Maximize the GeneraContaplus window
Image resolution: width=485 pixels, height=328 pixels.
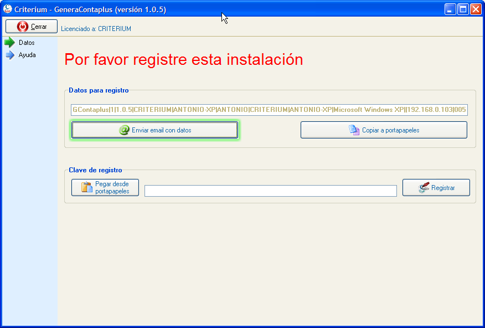point(463,9)
